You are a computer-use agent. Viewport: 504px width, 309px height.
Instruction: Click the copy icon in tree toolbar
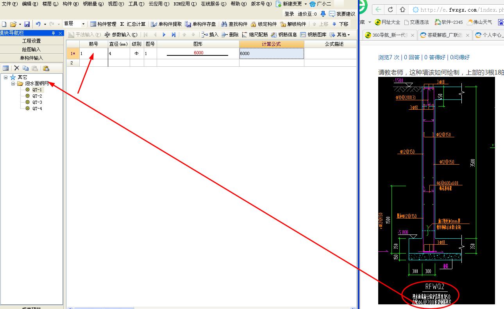[26, 68]
